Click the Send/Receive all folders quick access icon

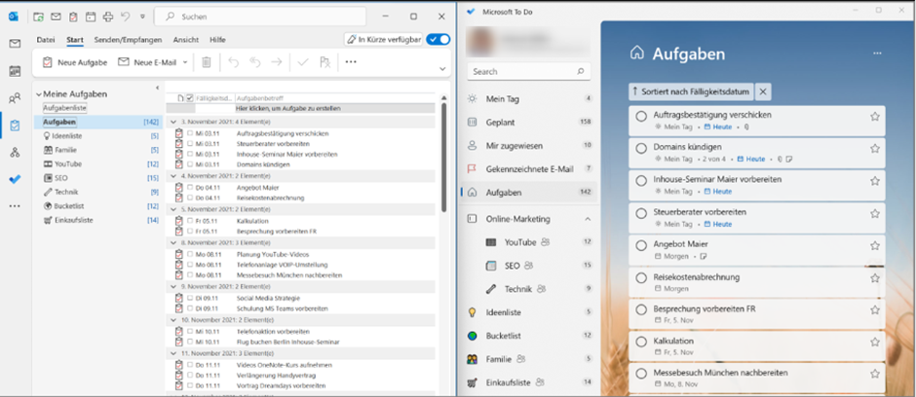point(38,17)
